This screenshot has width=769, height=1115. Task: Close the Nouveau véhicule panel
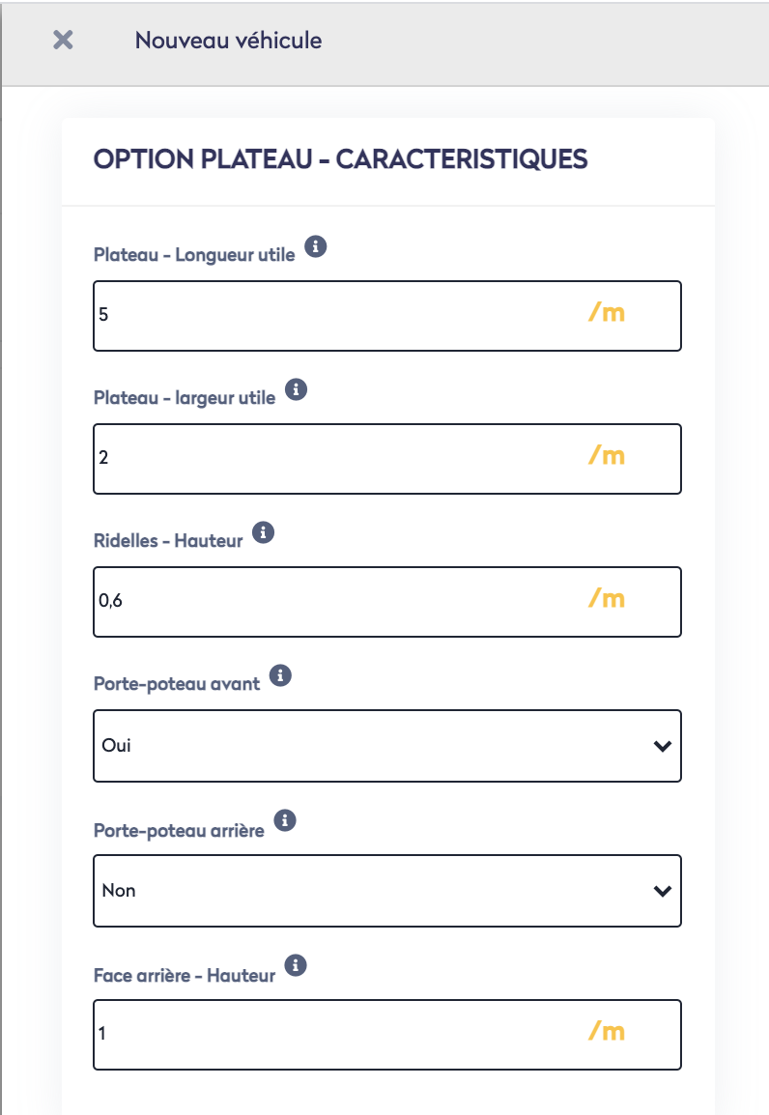(63, 41)
